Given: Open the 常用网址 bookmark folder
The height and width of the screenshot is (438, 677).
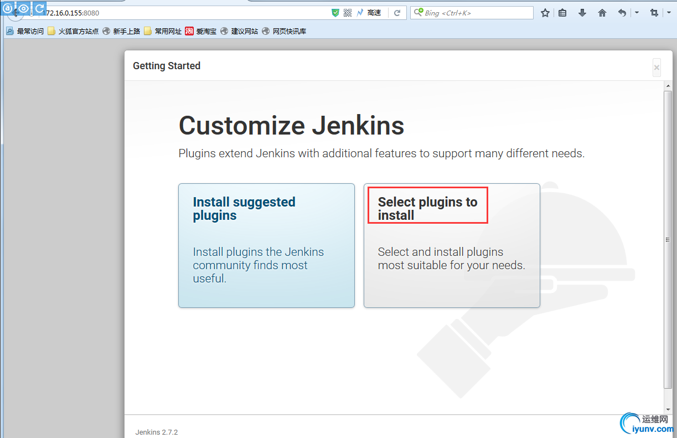Looking at the screenshot, I should (163, 32).
